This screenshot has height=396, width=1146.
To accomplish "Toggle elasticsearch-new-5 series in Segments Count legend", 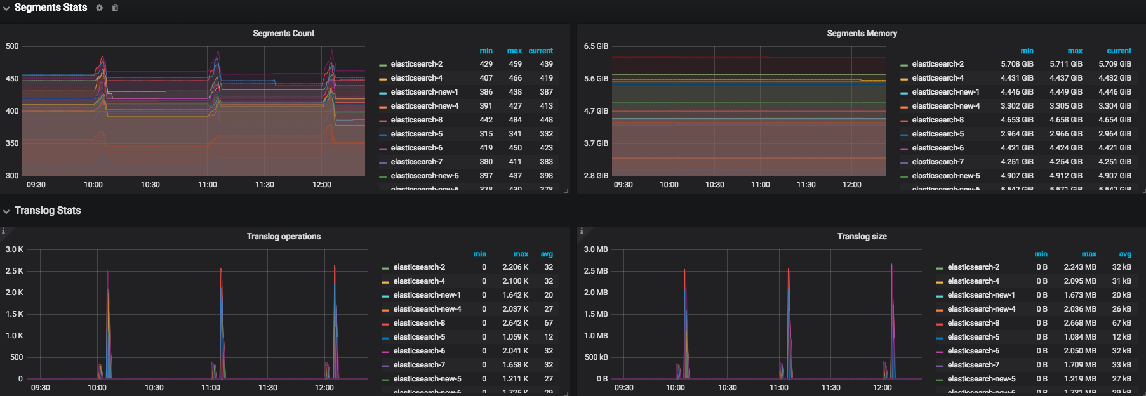I will 424,176.
